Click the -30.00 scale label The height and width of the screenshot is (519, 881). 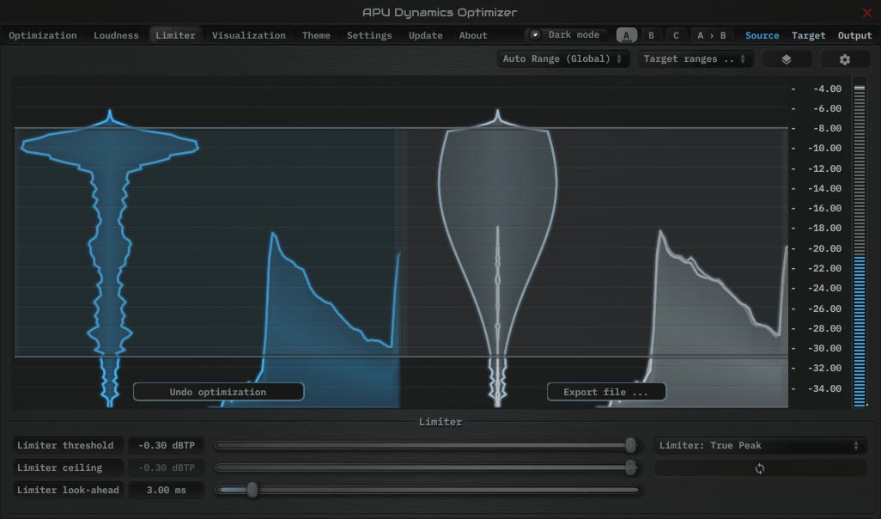pyautogui.click(x=825, y=348)
